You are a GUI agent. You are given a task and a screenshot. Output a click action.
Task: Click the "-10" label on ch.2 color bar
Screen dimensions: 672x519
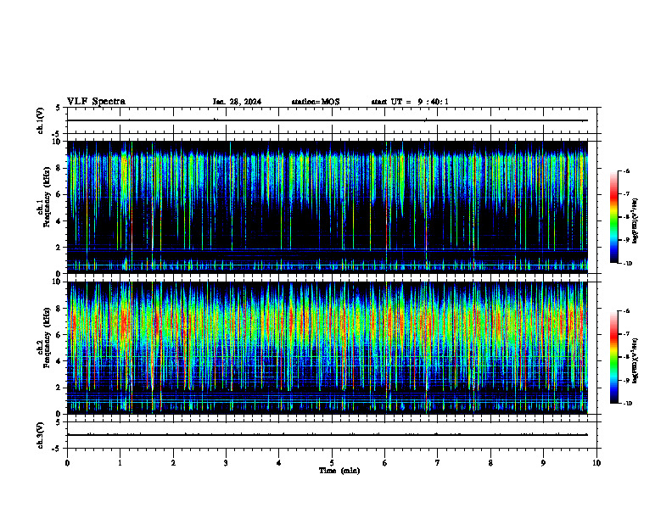click(x=627, y=404)
